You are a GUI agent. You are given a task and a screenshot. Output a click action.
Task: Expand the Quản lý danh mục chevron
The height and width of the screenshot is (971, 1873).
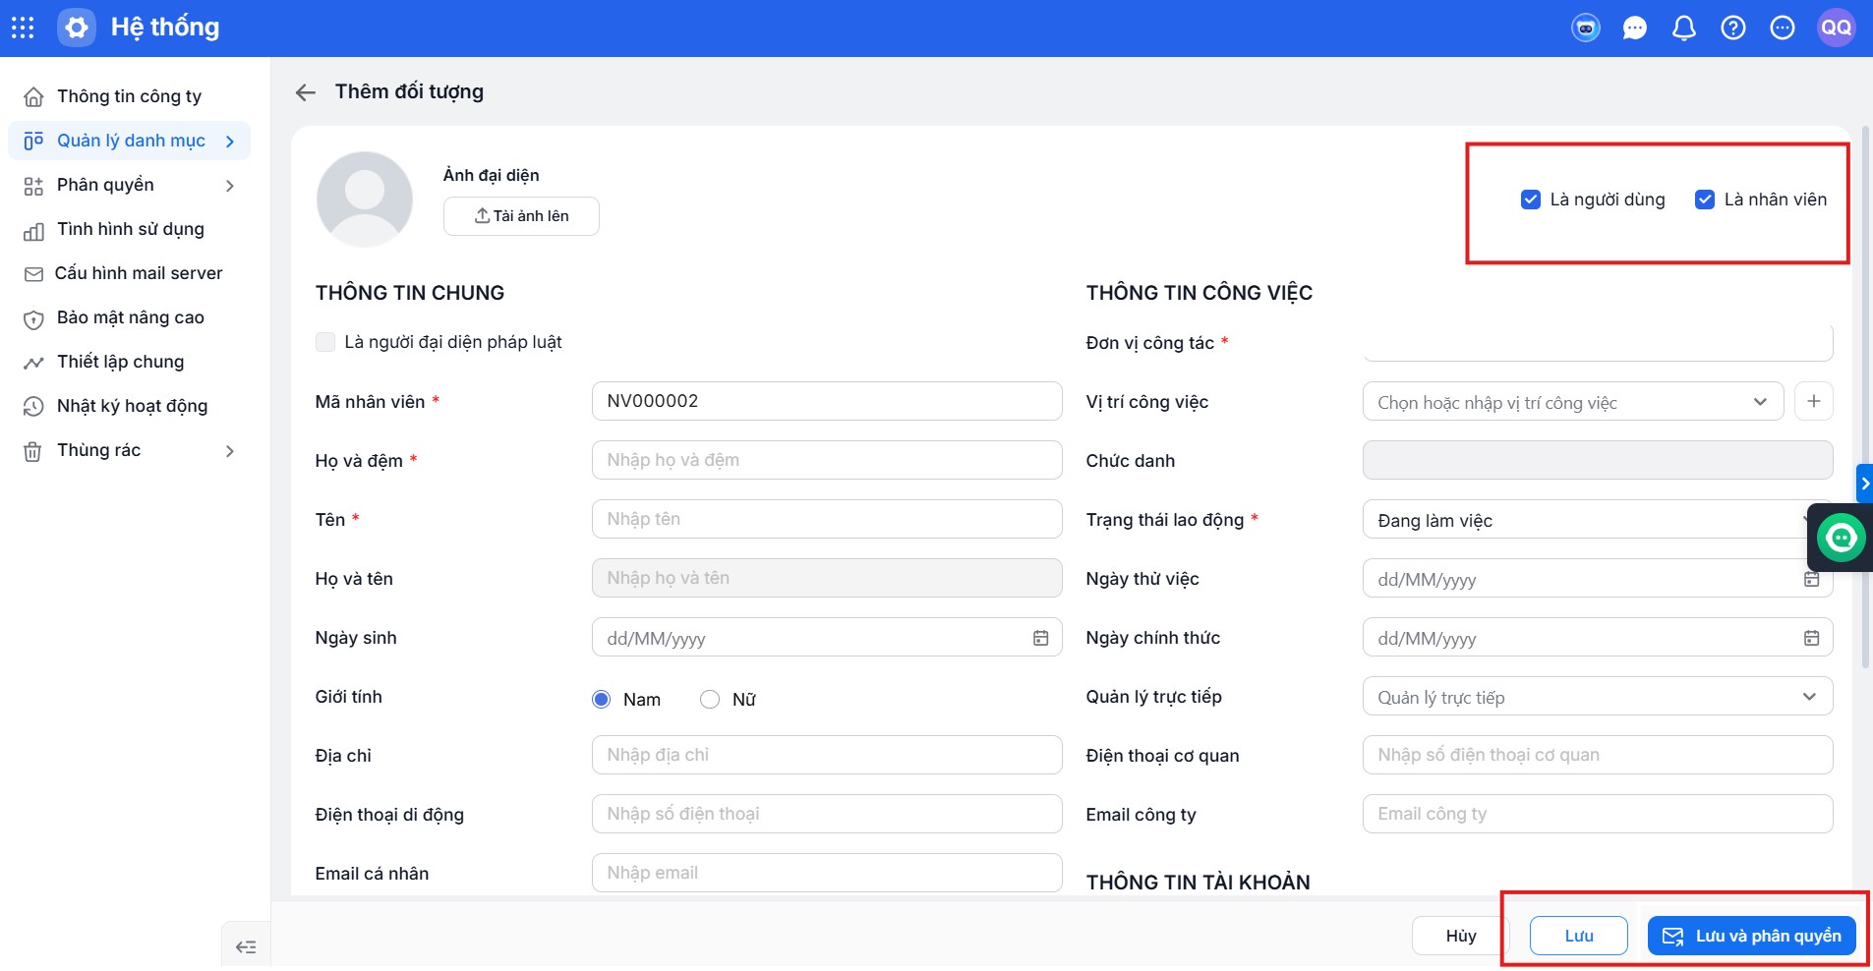pos(230,142)
